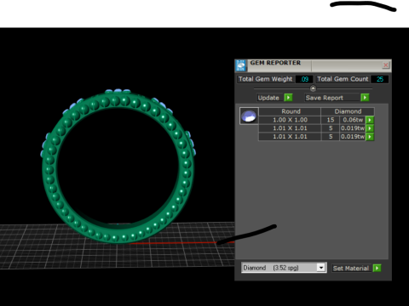Click the Total Gem Count value 25
This screenshot has width=409, height=306.
point(380,79)
